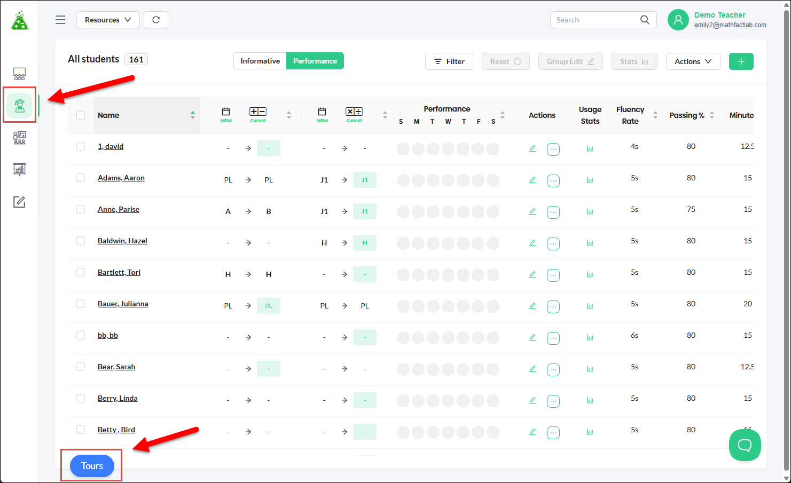This screenshot has height=483, width=791.
Task: Open the Resources dropdown
Action: [108, 20]
